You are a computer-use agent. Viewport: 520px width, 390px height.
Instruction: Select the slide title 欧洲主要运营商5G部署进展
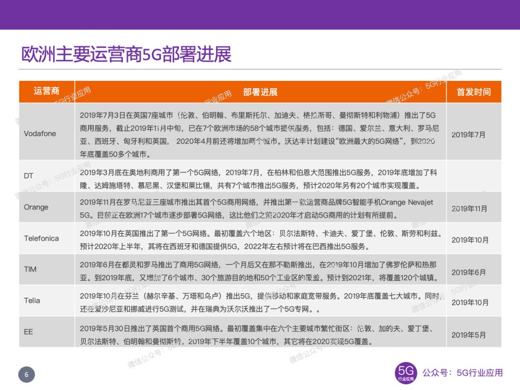[126, 54]
